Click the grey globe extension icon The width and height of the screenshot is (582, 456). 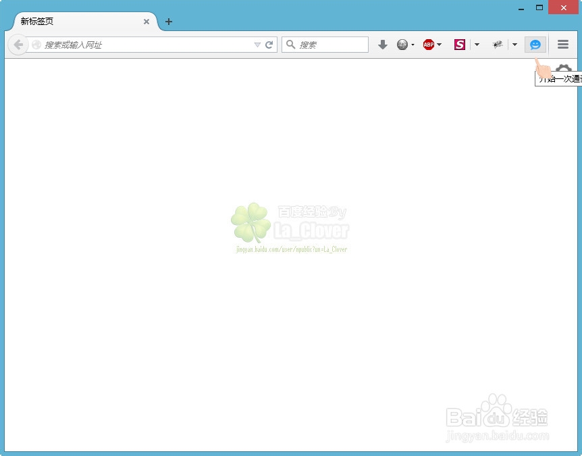402,45
